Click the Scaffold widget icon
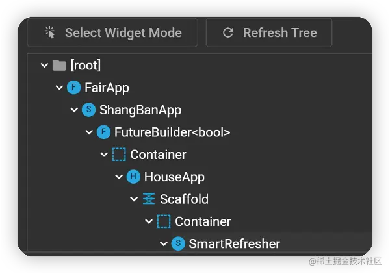 [x=149, y=199]
